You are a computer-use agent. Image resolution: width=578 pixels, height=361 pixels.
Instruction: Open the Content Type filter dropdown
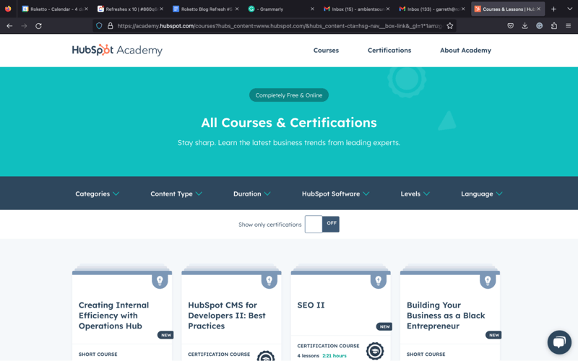(x=176, y=193)
